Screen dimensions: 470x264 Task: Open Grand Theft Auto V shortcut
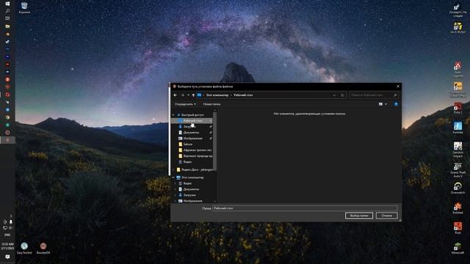(458, 170)
